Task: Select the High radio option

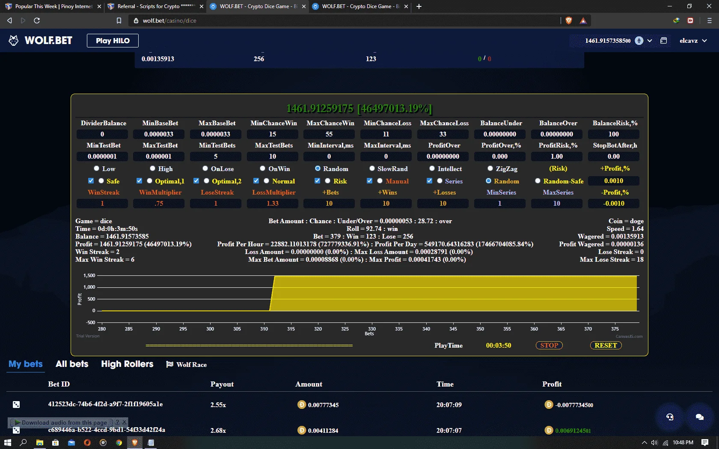Action: coord(152,168)
